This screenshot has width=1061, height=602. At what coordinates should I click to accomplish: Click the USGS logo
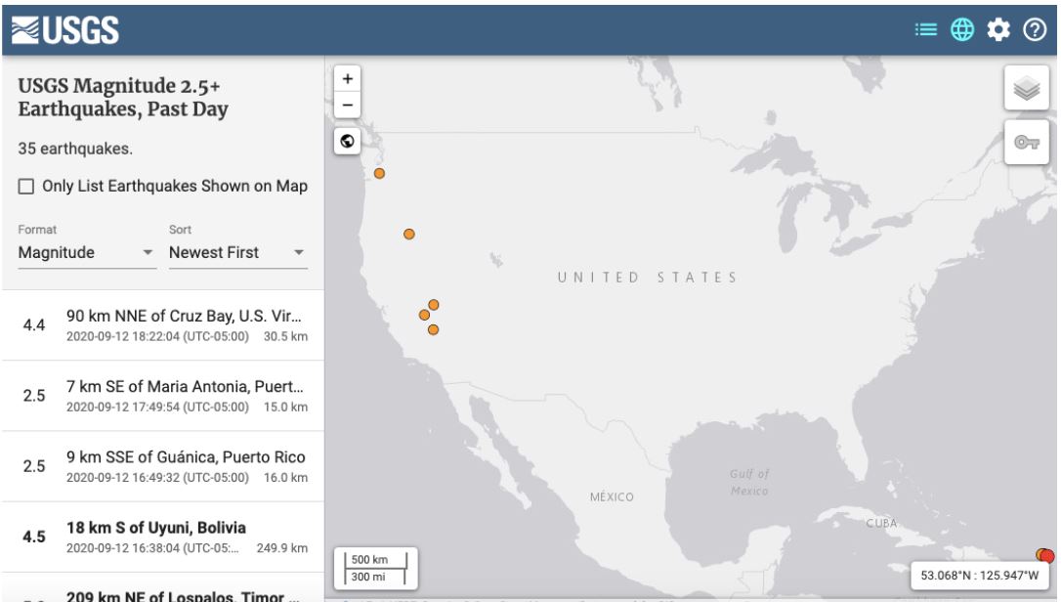pos(64,30)
